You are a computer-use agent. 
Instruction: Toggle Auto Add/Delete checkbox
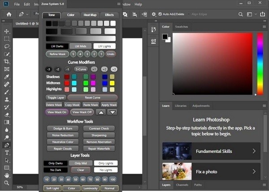pyautogui.click(x=161, y=14)
